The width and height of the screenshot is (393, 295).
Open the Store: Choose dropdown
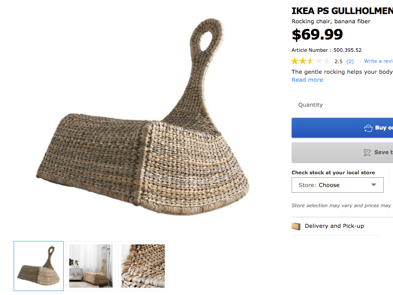[337, 185]
